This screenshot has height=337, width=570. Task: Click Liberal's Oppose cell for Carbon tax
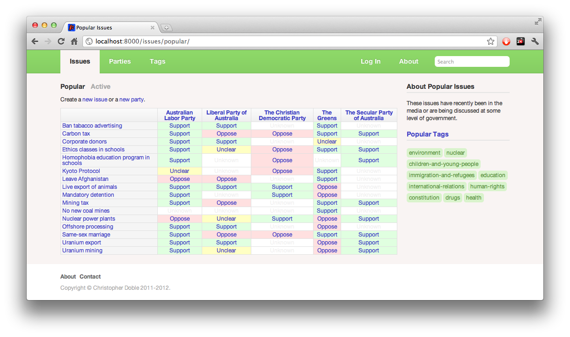tap(227, 134)
